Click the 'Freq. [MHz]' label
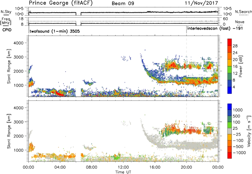This screenshot has width=252, height=174. pos(6,22)
